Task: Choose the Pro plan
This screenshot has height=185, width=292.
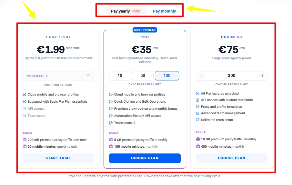Action: [x=145, y=158]
